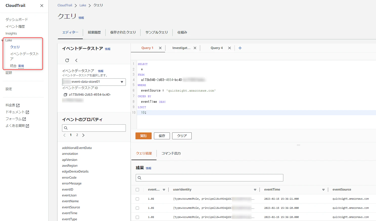Close the CloudTrail navigation panel

42,6
